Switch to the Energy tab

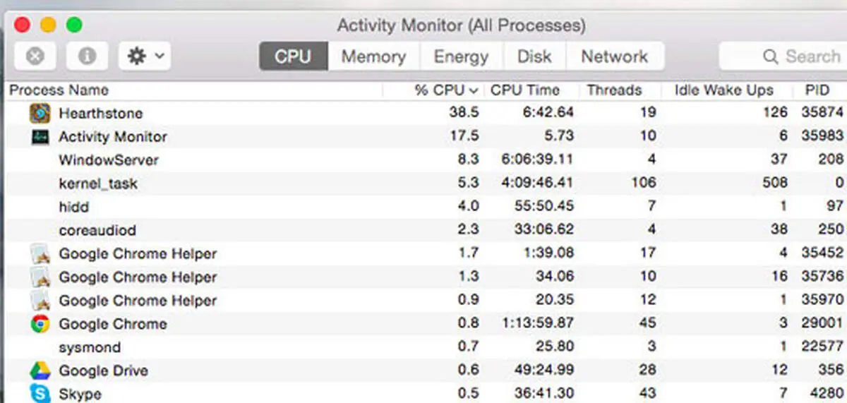[x=461, y=56]
